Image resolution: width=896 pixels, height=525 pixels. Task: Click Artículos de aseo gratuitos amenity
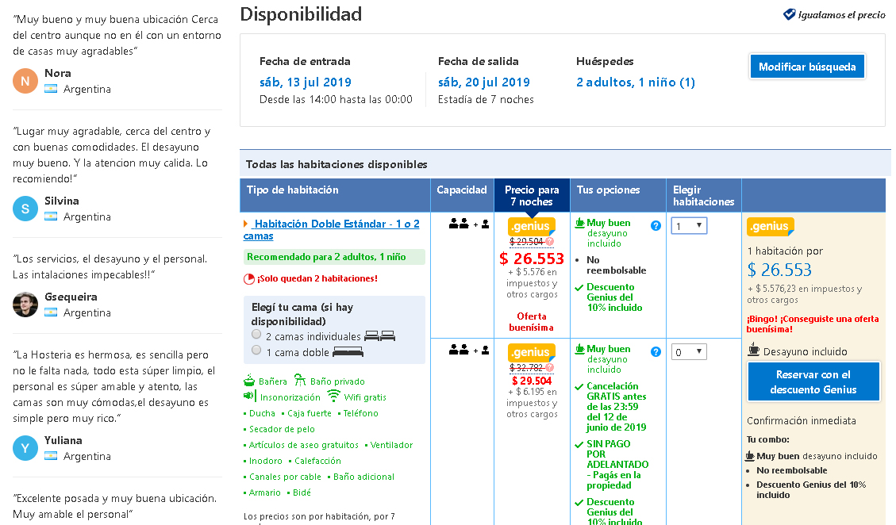[x=303, y=444]
